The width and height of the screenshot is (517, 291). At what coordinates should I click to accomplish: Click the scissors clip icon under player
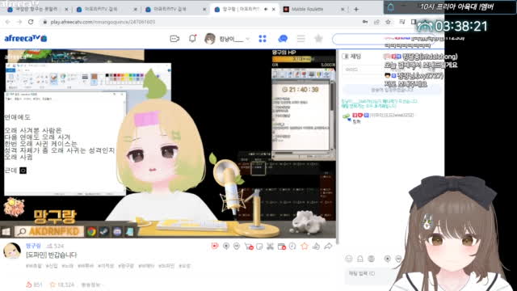270,246
